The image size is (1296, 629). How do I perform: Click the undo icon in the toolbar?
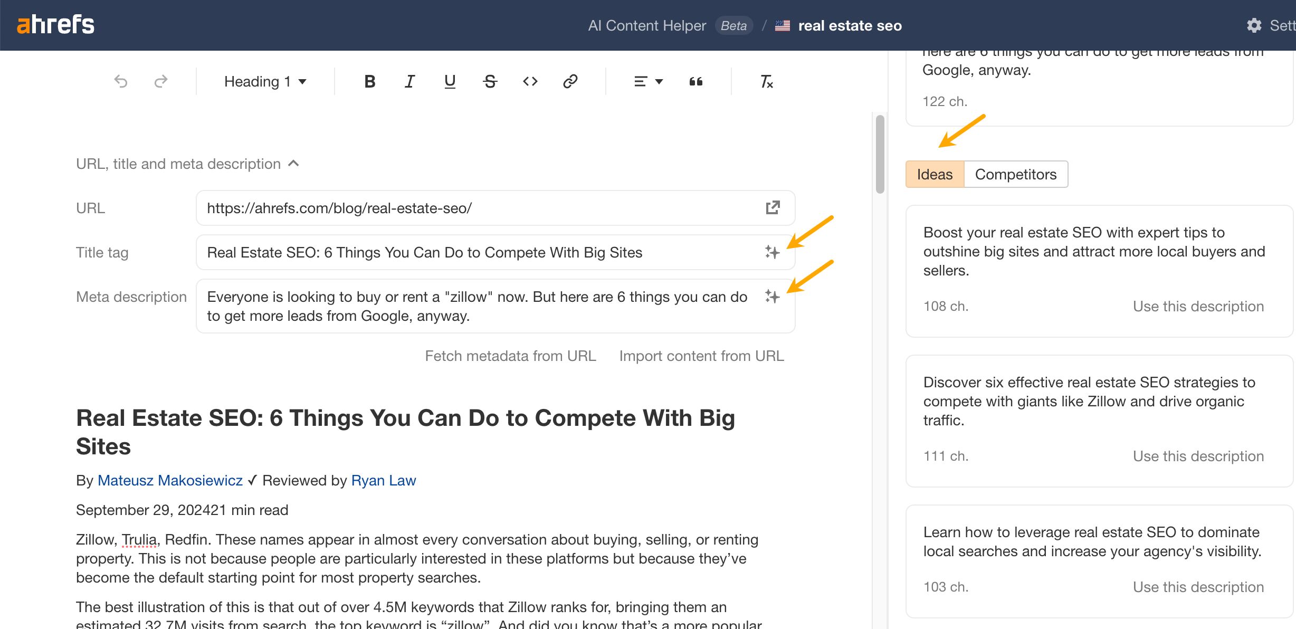[121, 81]
